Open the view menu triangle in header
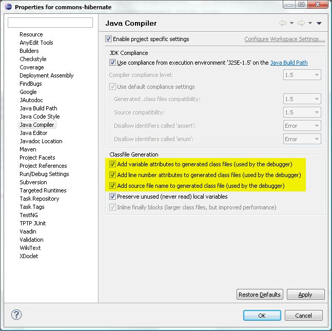Viewport: 332px width, 331px height. coord(319,23)
